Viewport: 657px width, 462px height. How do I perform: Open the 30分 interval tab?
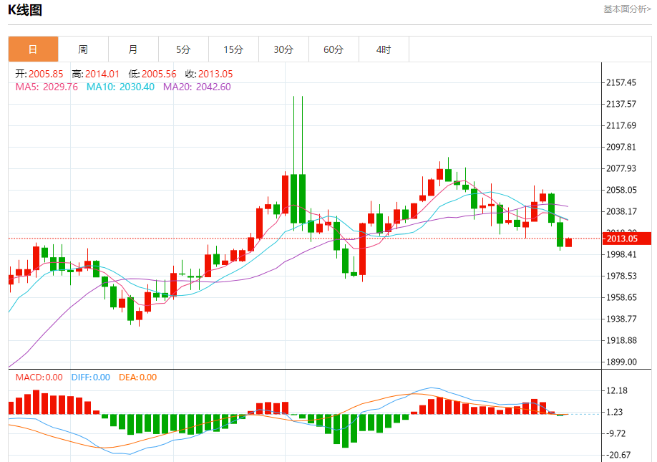[x=283, y=49]
